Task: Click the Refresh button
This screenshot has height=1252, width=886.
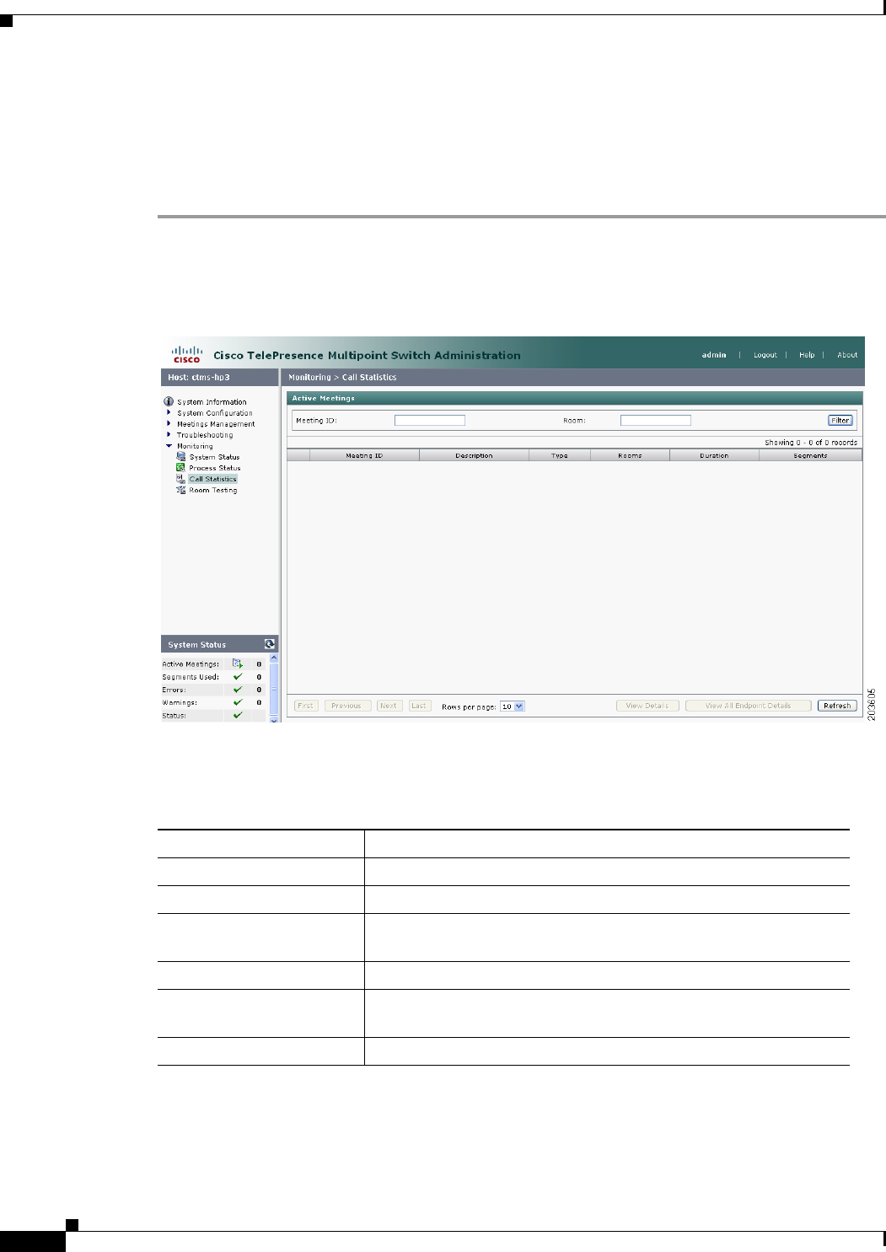Action: [837, 706]
